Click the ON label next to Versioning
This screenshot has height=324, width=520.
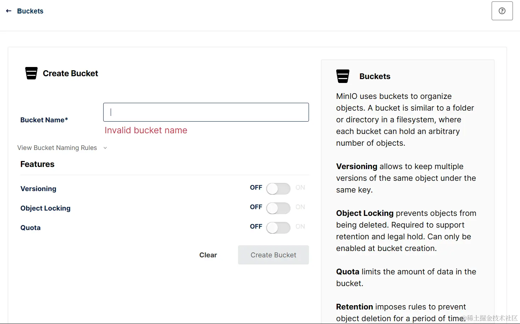(300, 188)
